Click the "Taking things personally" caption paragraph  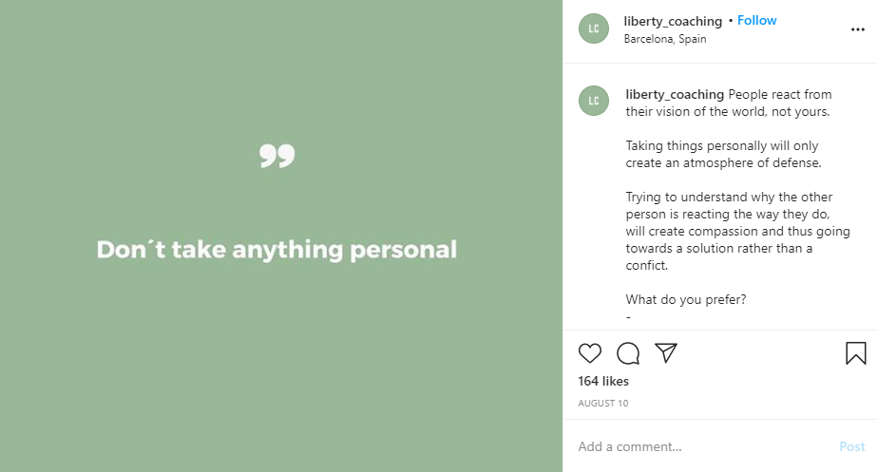(723, 154)
